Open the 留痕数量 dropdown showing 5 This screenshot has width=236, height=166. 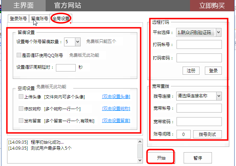73,42
